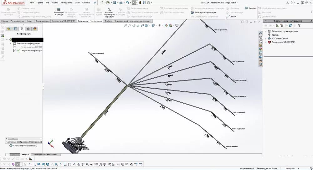313x170 pixels.
Task: Switch to Исследование движения 1 tab
Action: coord(45,155)
